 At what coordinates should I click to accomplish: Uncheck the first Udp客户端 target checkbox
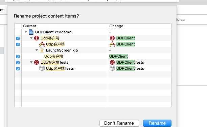(18, 38)
